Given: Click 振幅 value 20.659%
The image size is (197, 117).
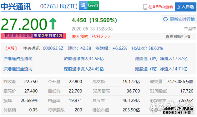Looking at the screenshot, I should click(29, 101).
